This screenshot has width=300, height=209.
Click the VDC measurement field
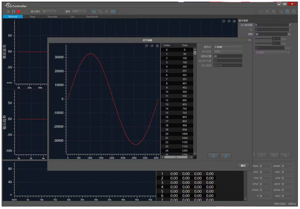(x=265, y=172)
